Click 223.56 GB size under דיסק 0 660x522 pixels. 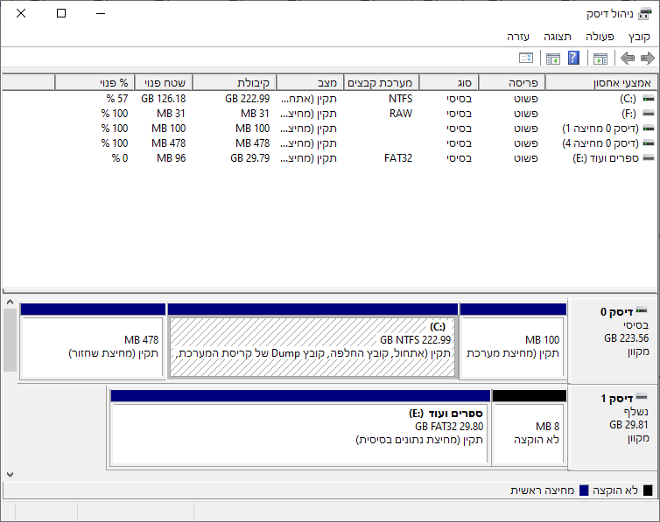pyautogui.click(x=627, y=338)
